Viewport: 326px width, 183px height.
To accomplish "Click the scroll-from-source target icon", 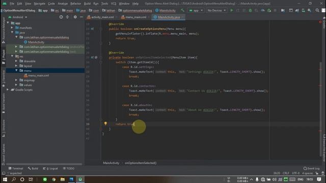I will click(x=61, y=17).
